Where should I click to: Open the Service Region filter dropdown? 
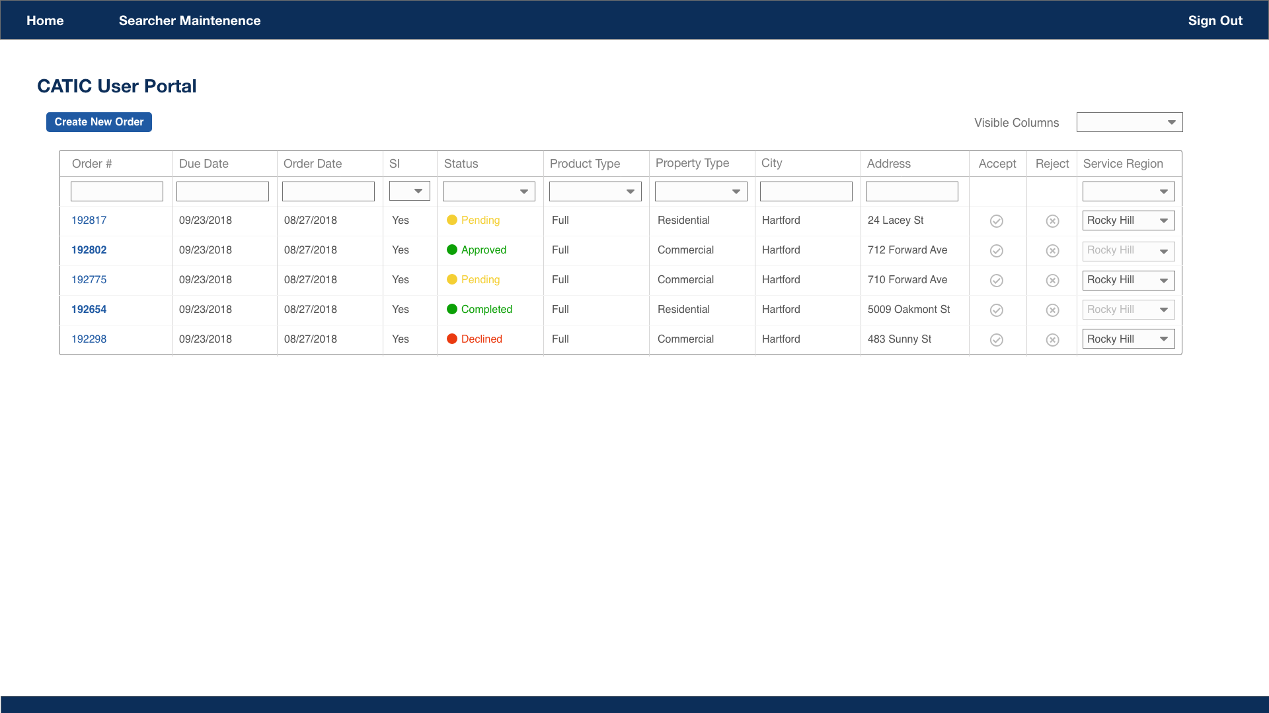pos(1129,191)
